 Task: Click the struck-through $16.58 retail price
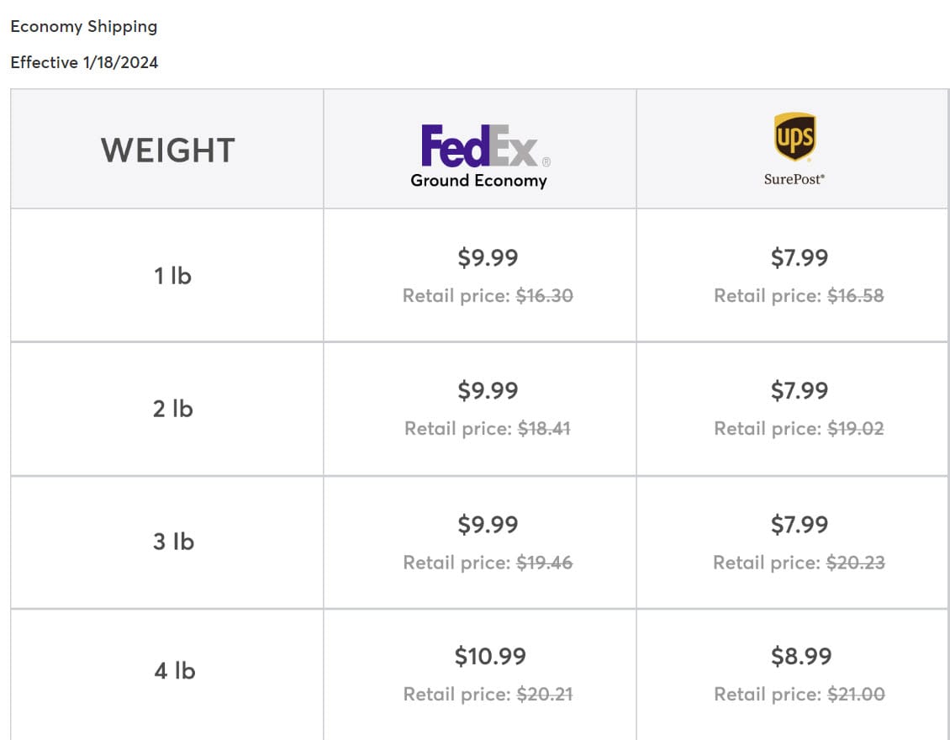pyautogui.click(x=855, y=296)
